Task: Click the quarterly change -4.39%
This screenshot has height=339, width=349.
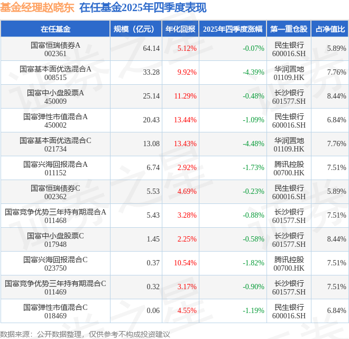Action: [x=253, y=72]
